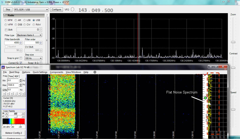Enable the Snap to grid checkbox

tap(21, 58)
